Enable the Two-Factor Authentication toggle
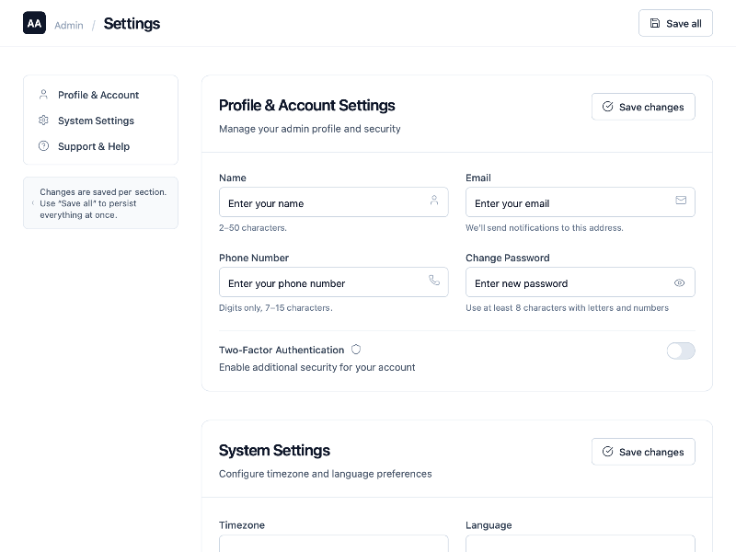The height and width of the screenshot is (552, 736). (681, 351)
